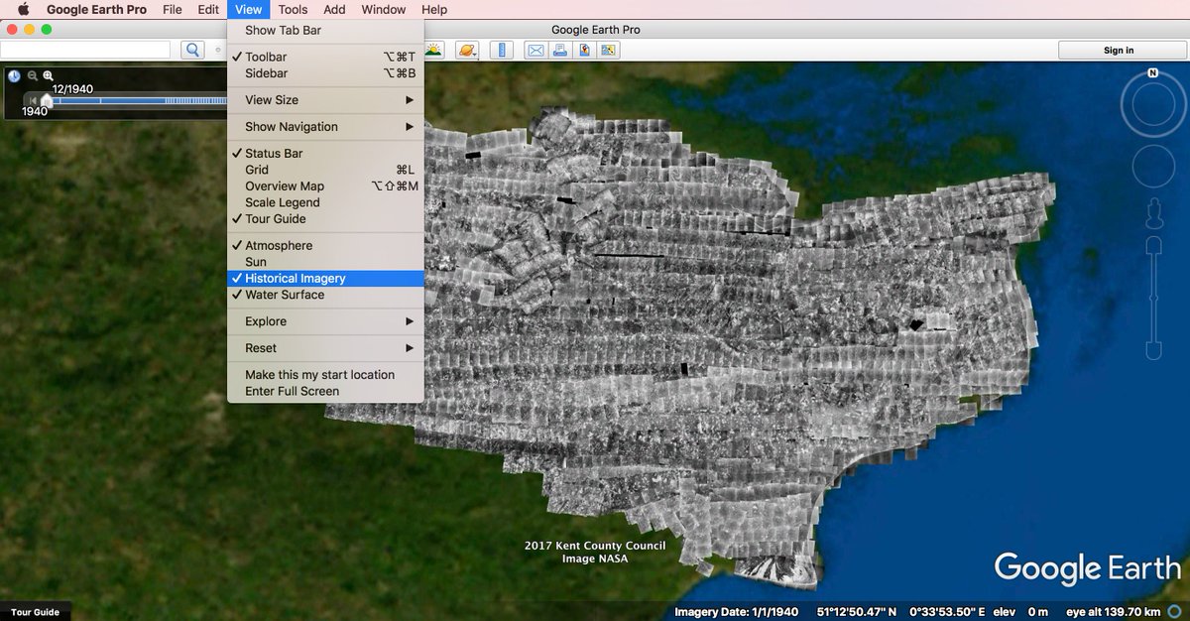This screenshot has width=1190, height=621.
Task: Open the Help menu
Action: tap(434, 10)
